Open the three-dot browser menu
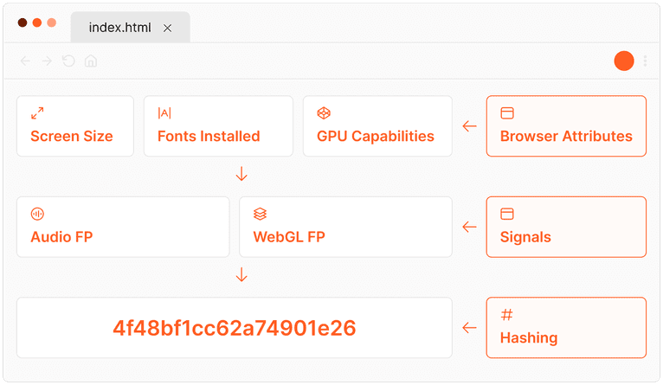Viewport: 663px width, 385px height. [645, 61]
